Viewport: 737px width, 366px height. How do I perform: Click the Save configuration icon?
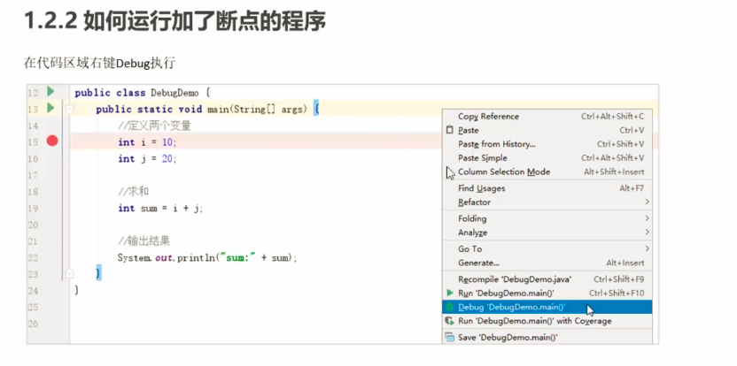[450, 338]
